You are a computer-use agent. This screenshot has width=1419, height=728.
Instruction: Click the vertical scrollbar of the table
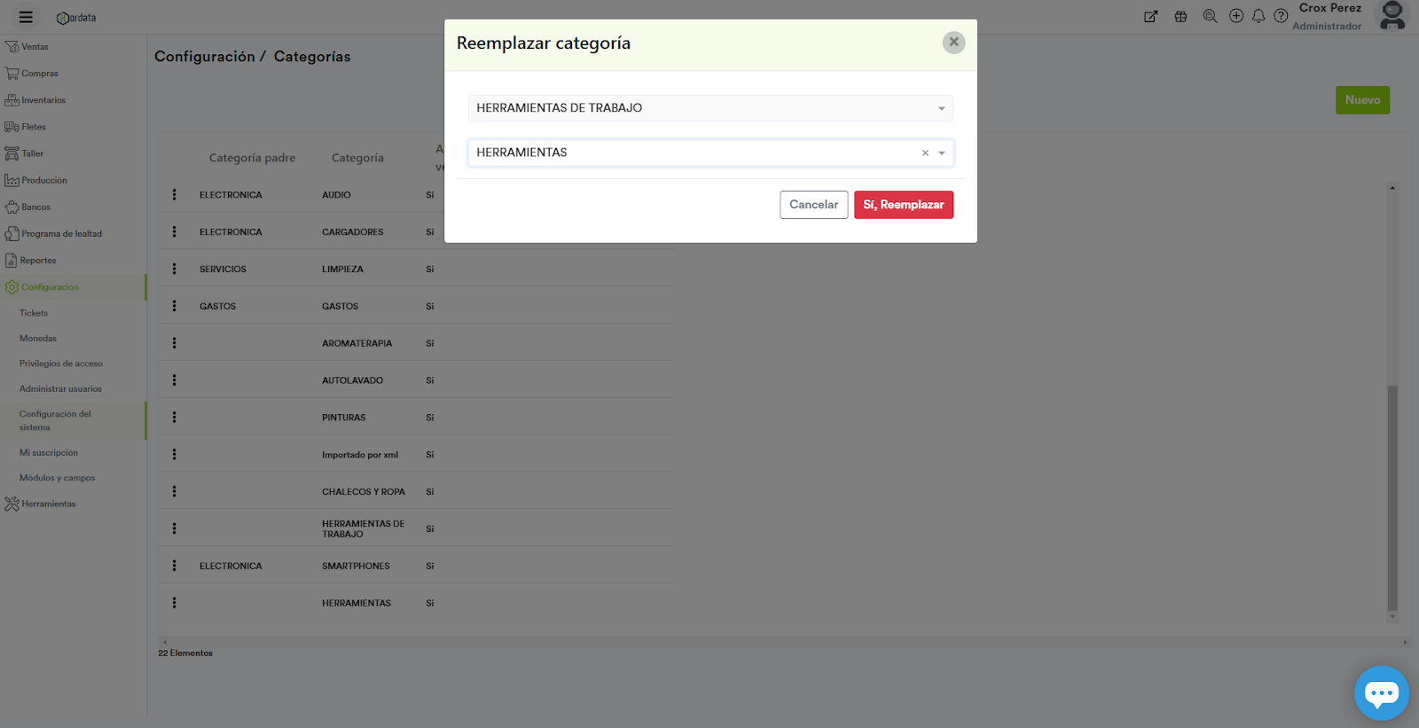click(x=1392, y=497)
